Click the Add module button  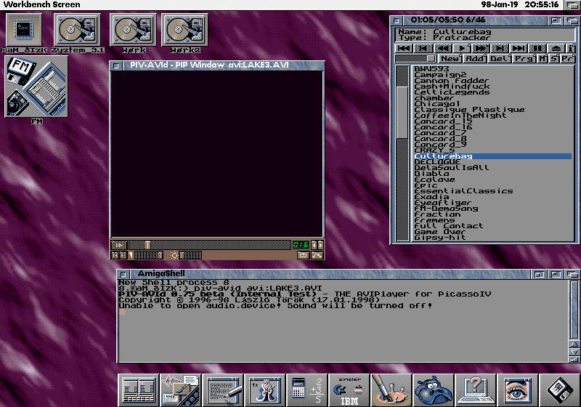476,59
